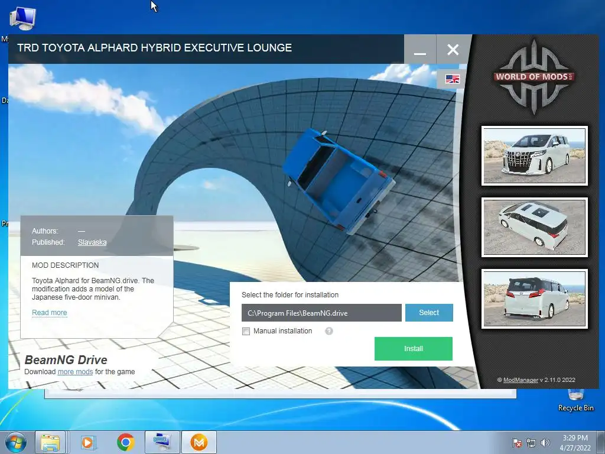Image resolution: width=605 pixels, height=454 pixels.
Task: Open the ModManager link
Action: 521,380
